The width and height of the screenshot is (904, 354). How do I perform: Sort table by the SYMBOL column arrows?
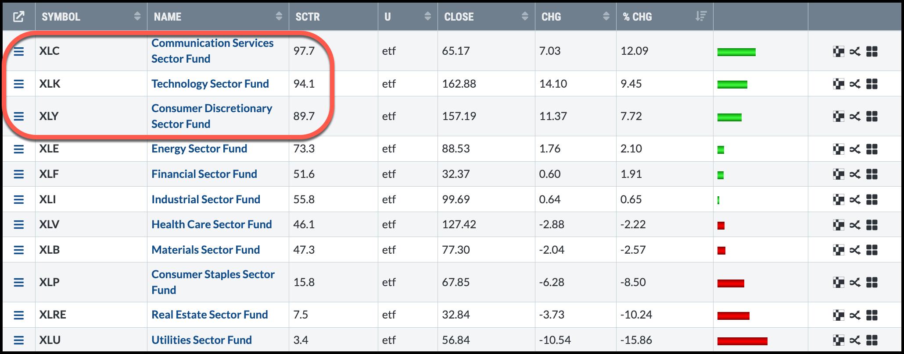[x=137, y=17]
